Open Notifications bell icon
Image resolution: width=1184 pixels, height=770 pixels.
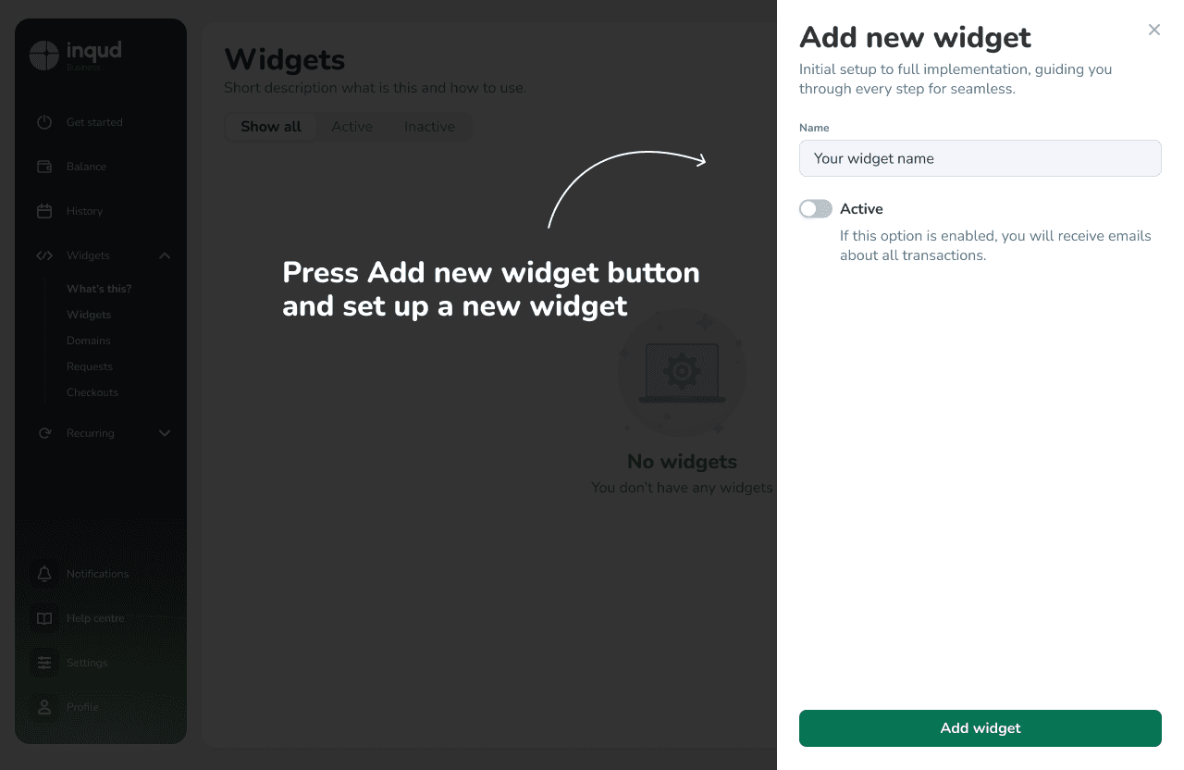pyautogui.click(x=44, y=574)
